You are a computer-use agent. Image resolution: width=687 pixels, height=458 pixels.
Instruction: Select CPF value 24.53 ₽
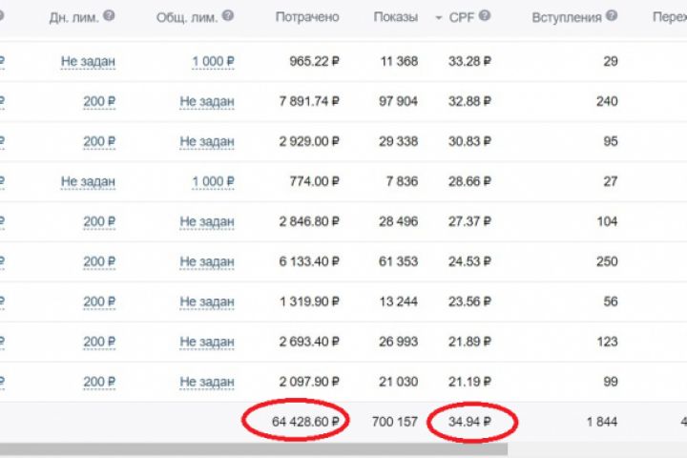click(469, 261)
